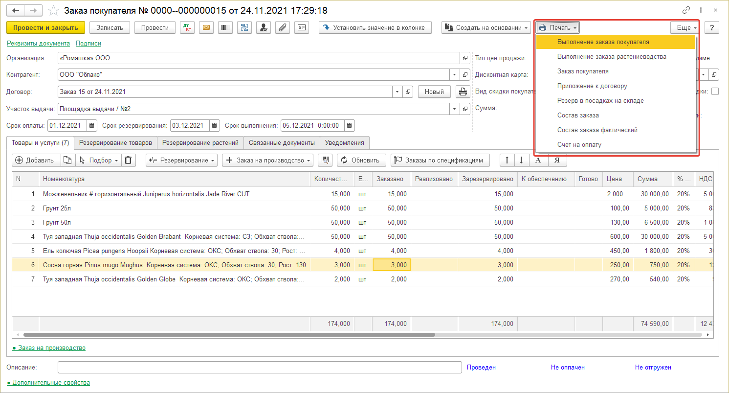This screenshot has height=393, width=729.
Task: Click the paperclip attached files icon
Action: [282, 28]
